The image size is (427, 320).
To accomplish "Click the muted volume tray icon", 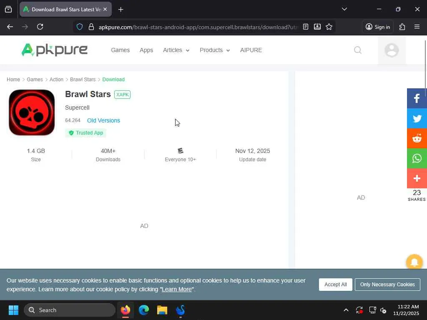I will (383, 310).
